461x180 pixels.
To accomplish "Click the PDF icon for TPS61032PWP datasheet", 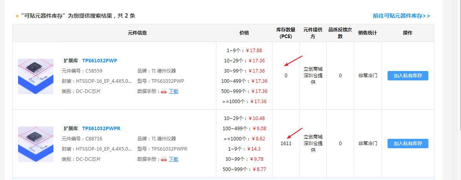I will click(164, 91).
